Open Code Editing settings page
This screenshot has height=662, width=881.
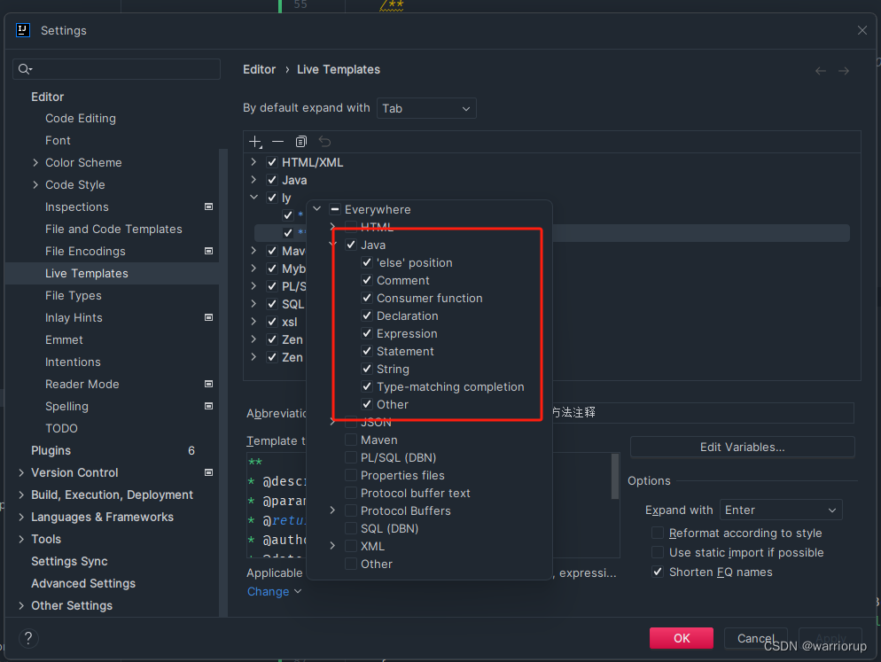coord(81,119)
